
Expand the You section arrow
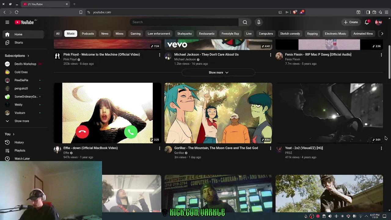pos(13,134)
